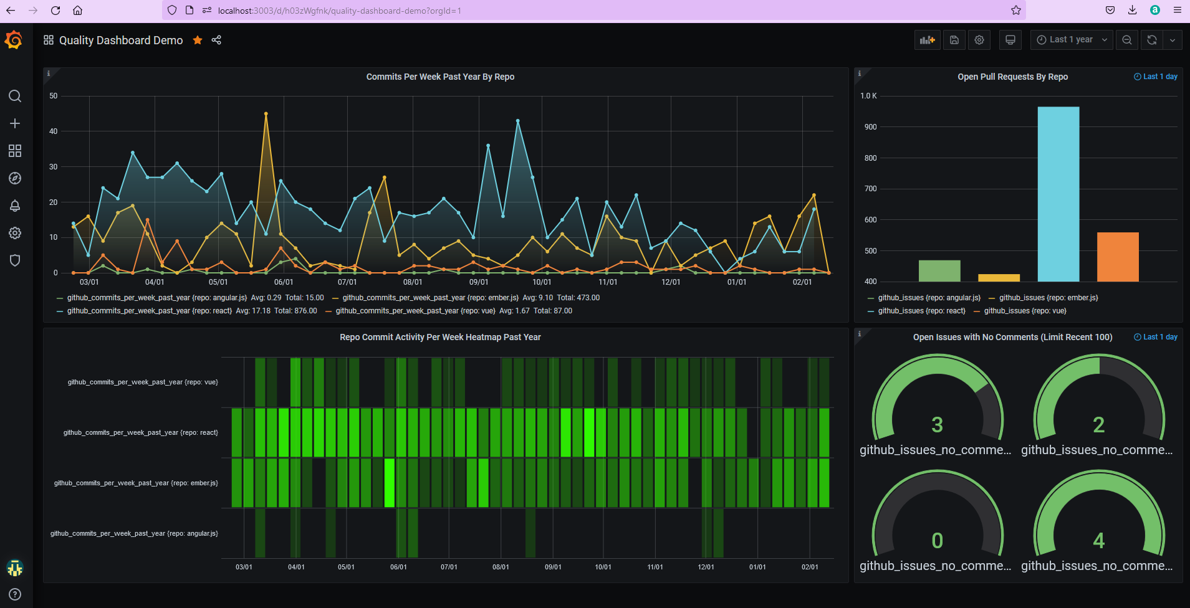
Task: Open the Last 1 year time picker
Action: [1072, 40]
